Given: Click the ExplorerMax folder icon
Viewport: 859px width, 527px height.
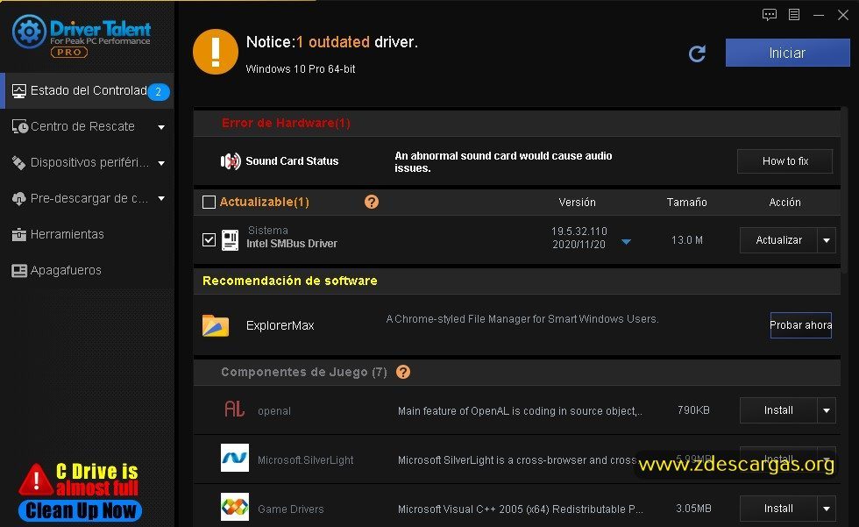Looking at the screenshot, I should [216, 325].
